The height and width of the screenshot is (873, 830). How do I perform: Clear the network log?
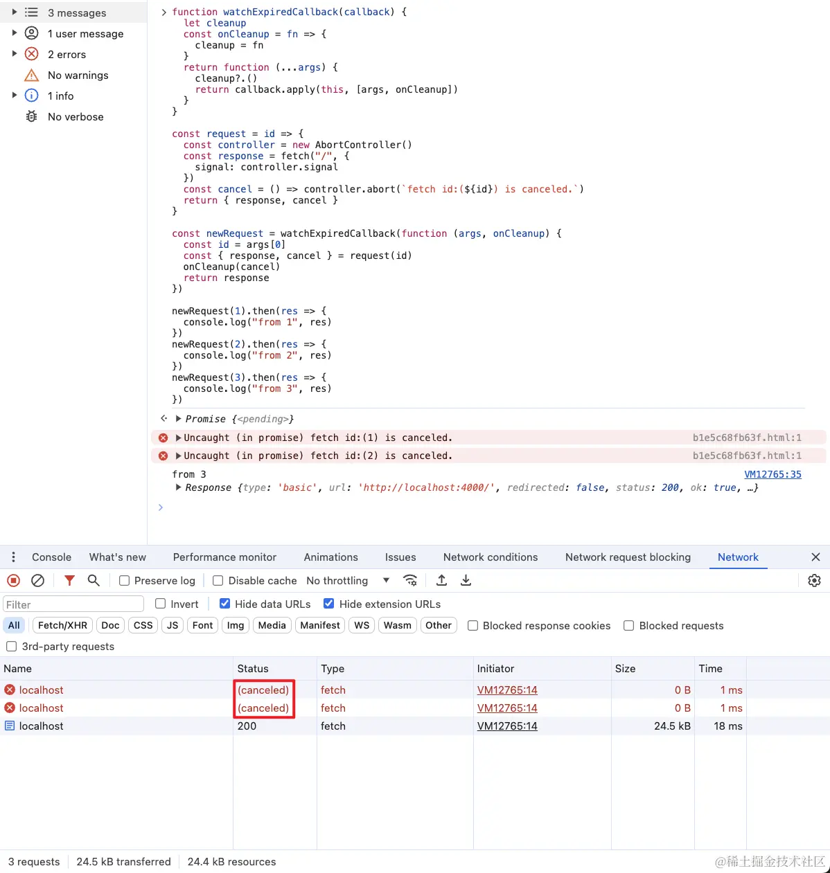coord(38,580)
